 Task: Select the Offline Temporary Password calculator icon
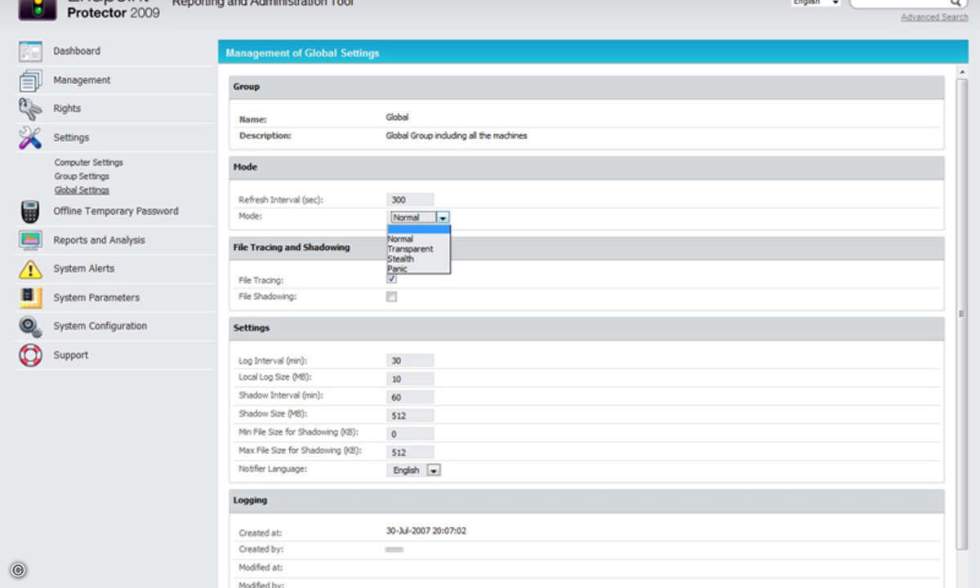coord(30,212)
